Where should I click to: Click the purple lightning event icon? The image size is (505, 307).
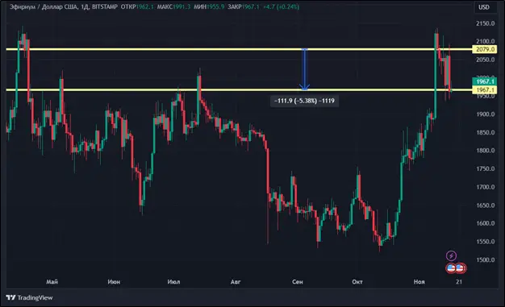tap(451, 256)
